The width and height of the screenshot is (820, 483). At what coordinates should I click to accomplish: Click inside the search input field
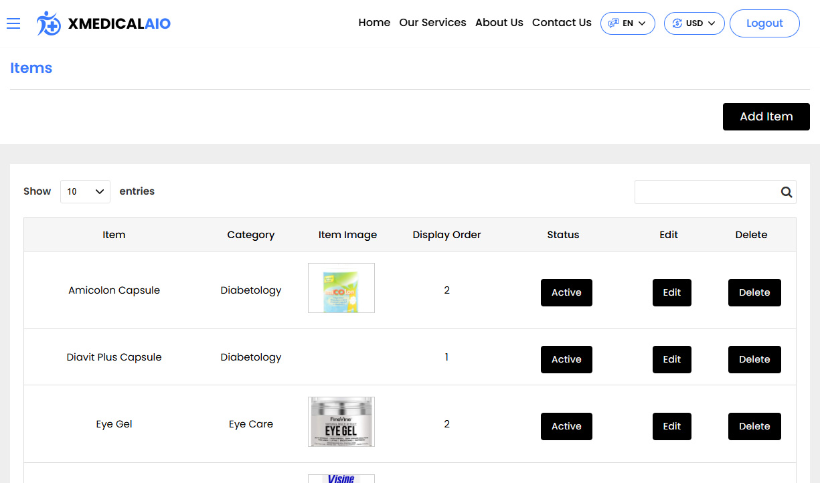(703, 192)
